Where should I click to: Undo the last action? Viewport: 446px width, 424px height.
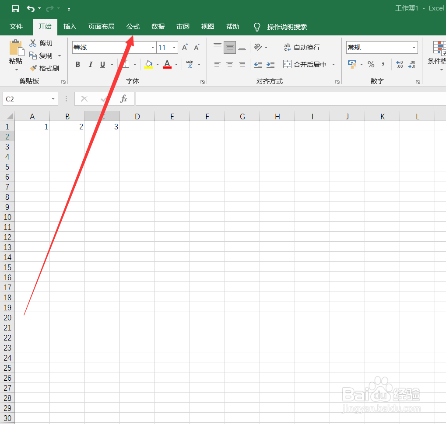(x=31, y=9)
